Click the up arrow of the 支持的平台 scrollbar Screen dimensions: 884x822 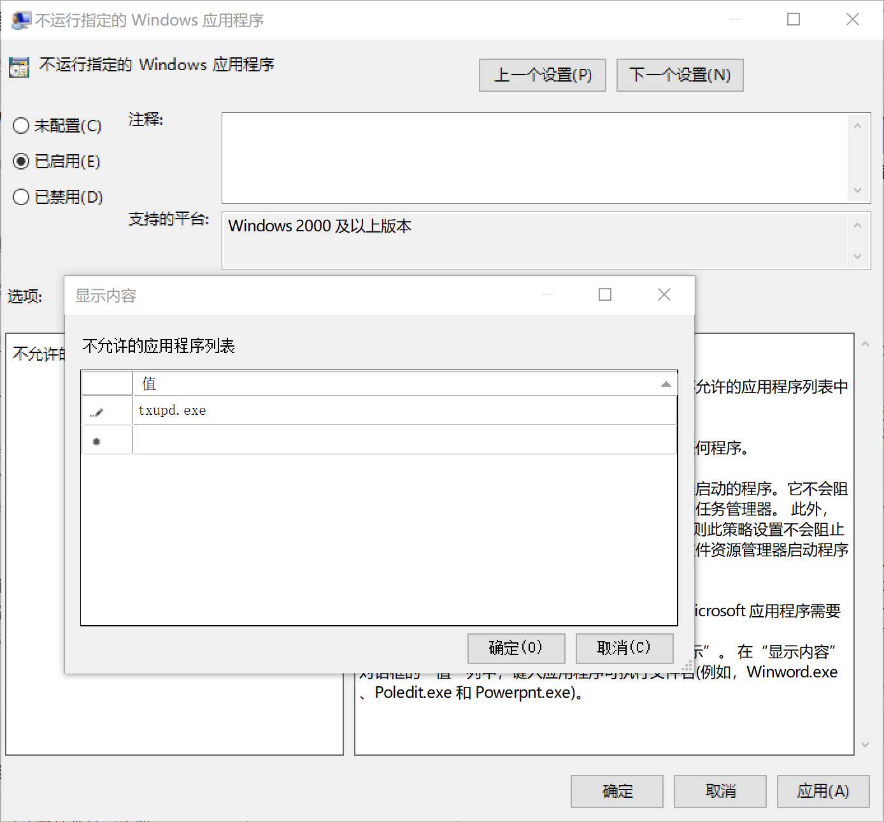coord(857,226)
